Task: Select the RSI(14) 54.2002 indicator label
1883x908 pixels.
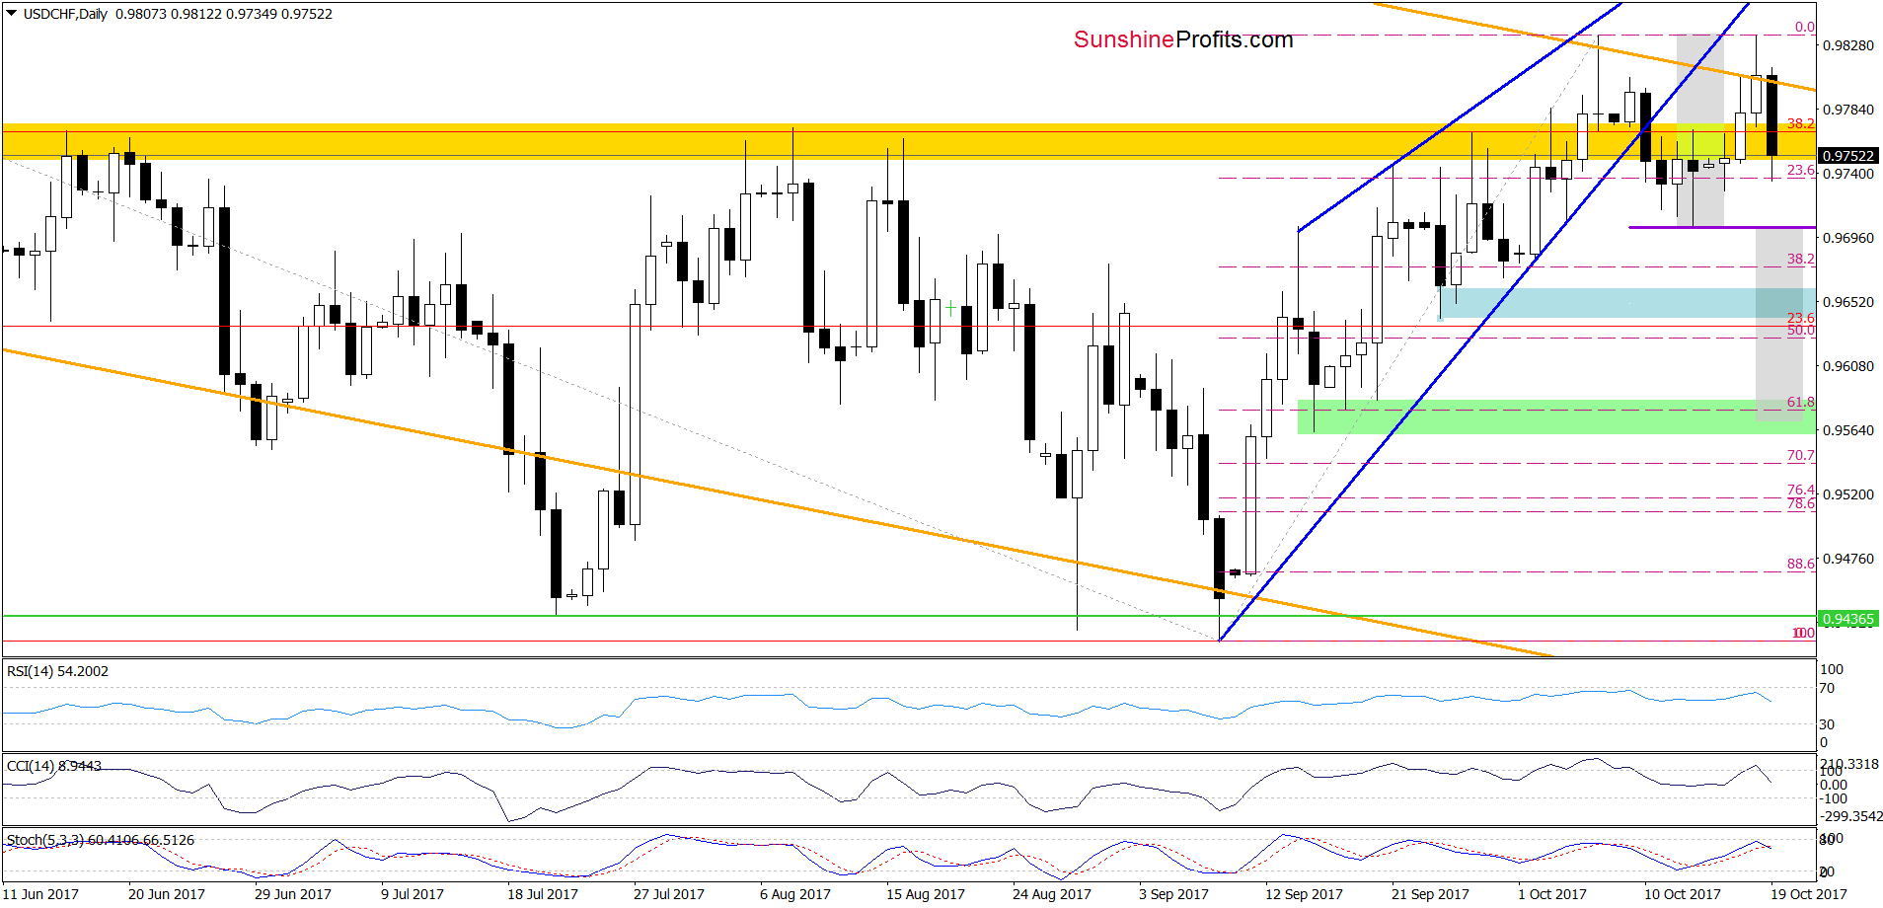Action: (57, 671)
